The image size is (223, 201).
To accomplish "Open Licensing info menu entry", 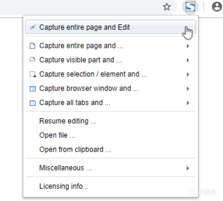I will tap(64, 186).
